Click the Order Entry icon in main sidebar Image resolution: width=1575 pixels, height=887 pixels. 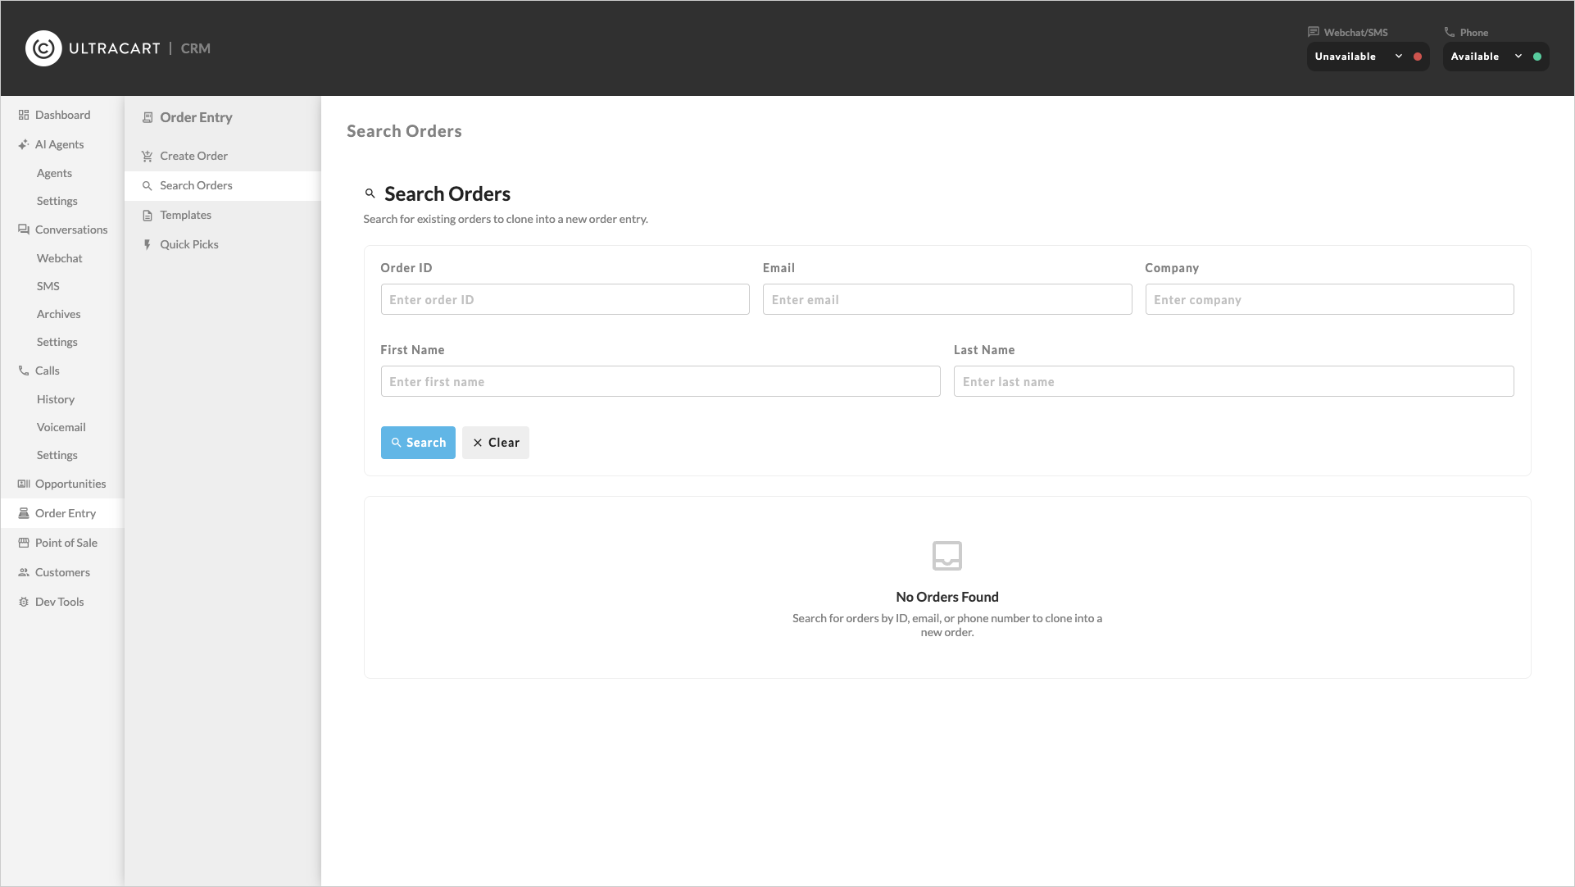[x=24, y=513]
